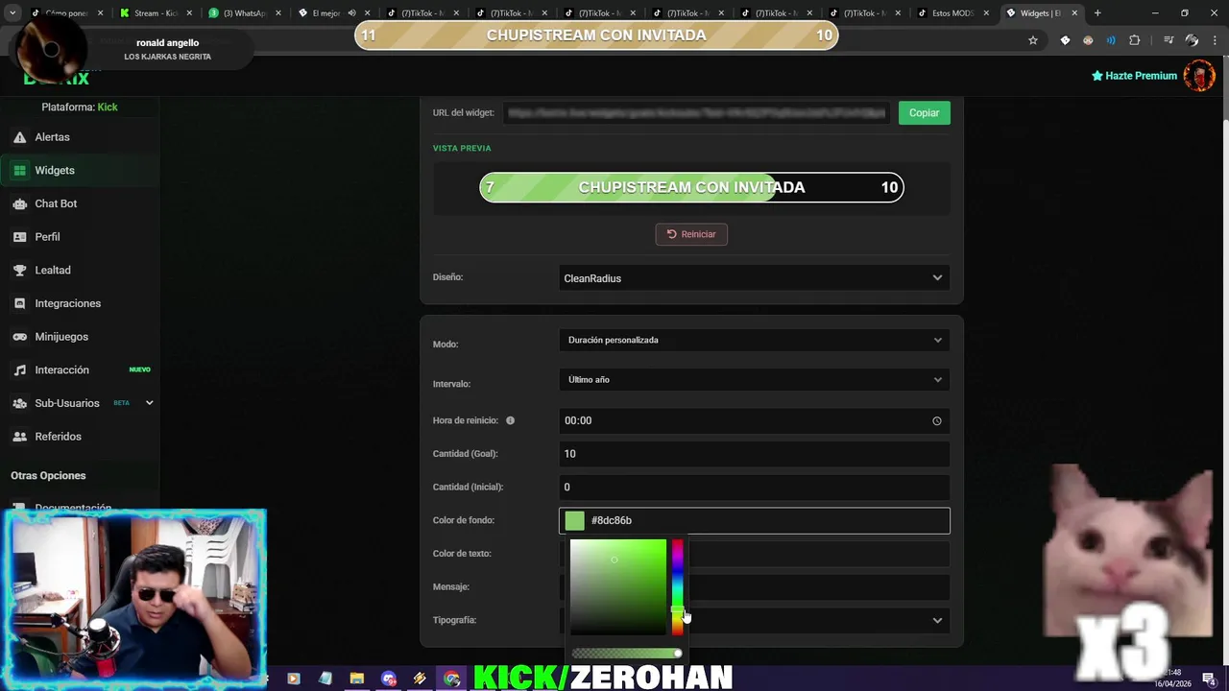Click the URL del widget field

click(697, 113)
